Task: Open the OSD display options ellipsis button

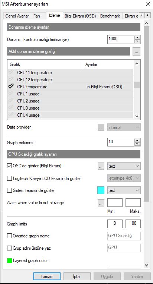Action: pos(101,166)
